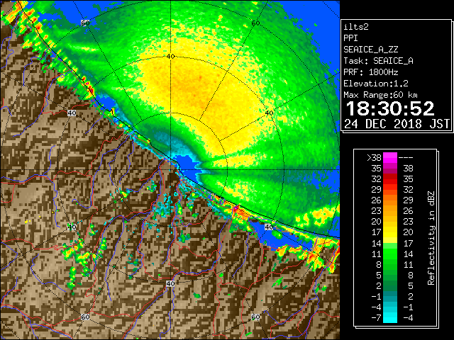Click the 'ilts2' radar name text
454x340 pixels.
pyautogui.click(x=356, y=27)
